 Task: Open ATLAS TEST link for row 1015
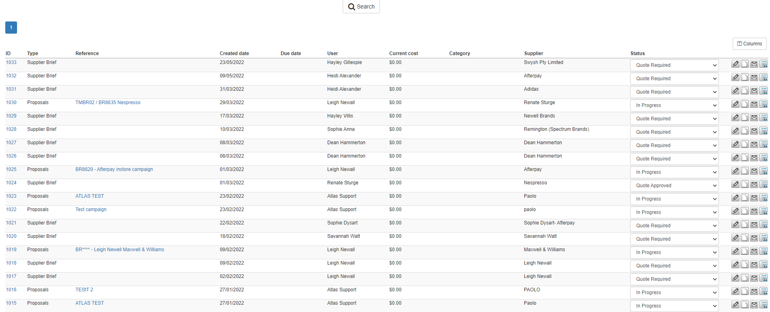pos(90,303)
